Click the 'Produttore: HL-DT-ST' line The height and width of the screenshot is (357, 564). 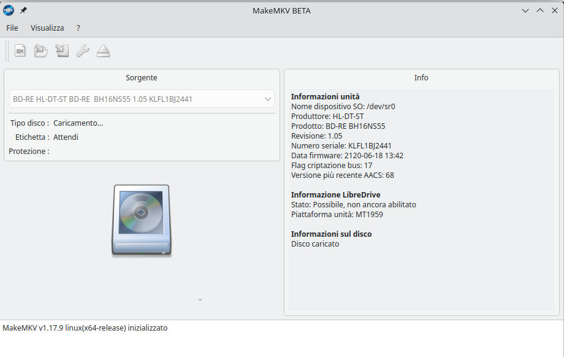[x=327, y=117]
